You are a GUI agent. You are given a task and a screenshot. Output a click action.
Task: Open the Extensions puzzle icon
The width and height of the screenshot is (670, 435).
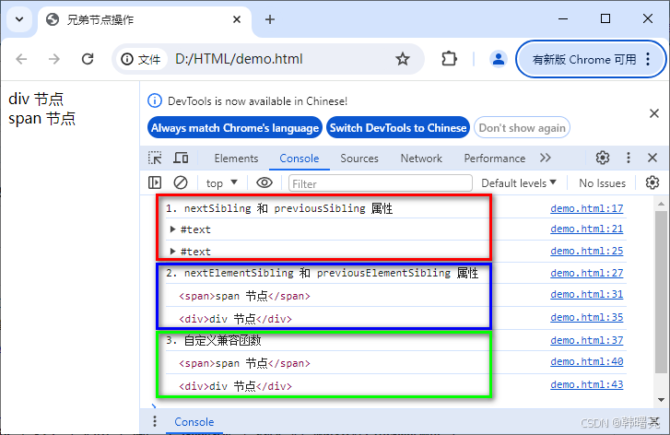[x=449, y=59]
